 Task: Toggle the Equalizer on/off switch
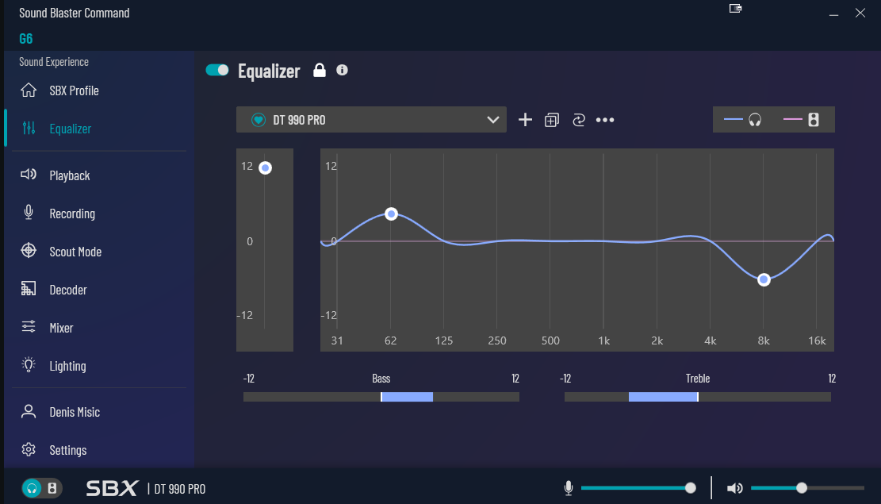[x=216, y=70]
